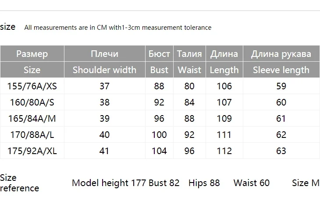Select the 160/80A/S size row
Image resolution: width=320 pixels, height=204 pixels.
point(32,102)
